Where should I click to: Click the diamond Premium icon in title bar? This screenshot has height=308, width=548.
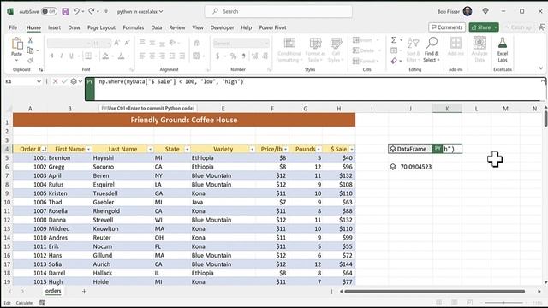tap(485, 11)
